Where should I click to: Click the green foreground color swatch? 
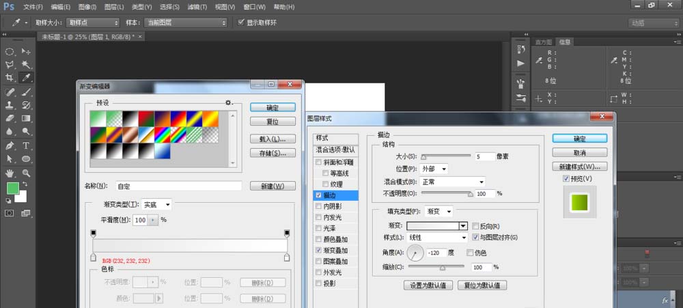[12, 188]
